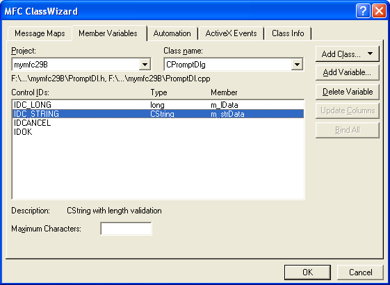This screenshot has height=285, width=390.
Task: Click the Member column header
Action: click(x=224, y=92)
